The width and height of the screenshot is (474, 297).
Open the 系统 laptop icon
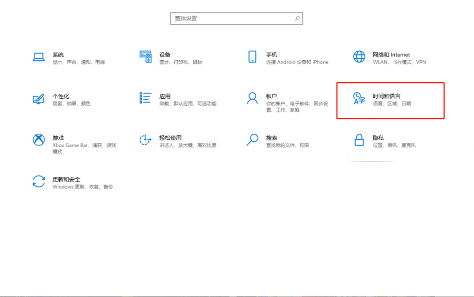(39, 57)
